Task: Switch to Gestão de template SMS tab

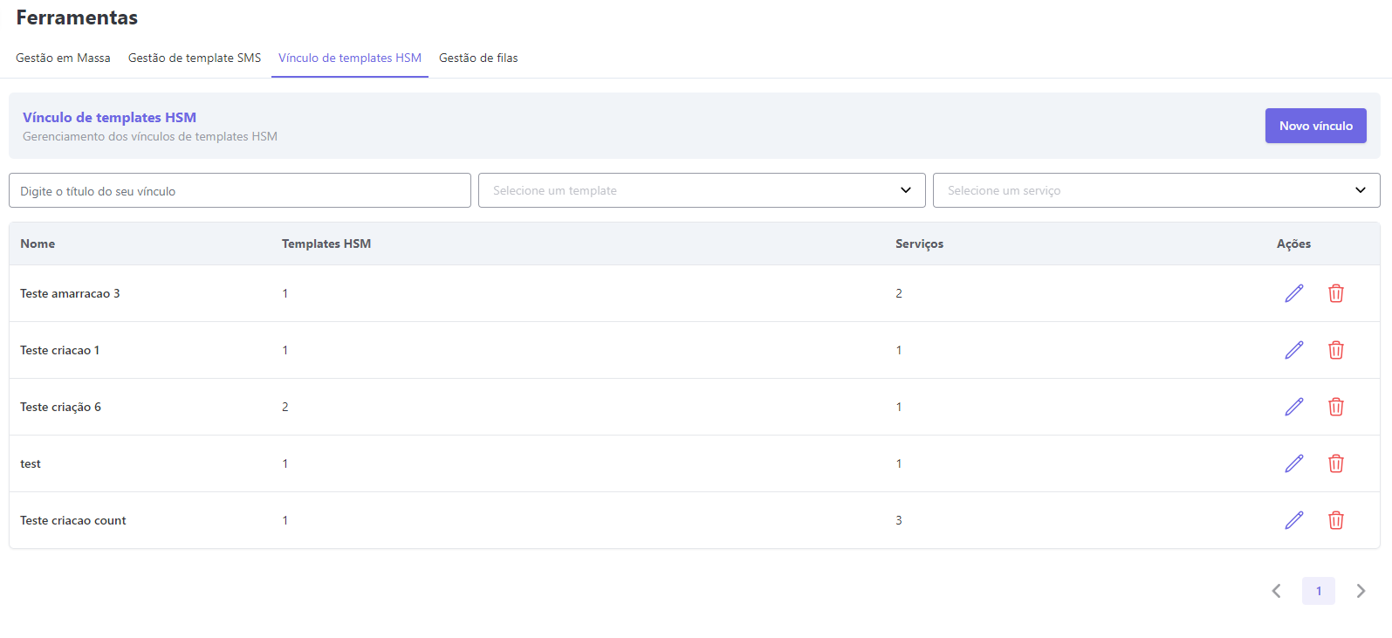Action: pyautogui.click(x=195, y=58)
